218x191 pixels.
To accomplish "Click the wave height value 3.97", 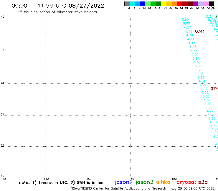I will pyautogui.click(x=204, y=89).
